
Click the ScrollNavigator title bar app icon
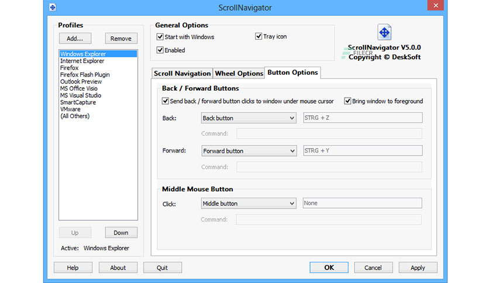click(x=53, y=7)
